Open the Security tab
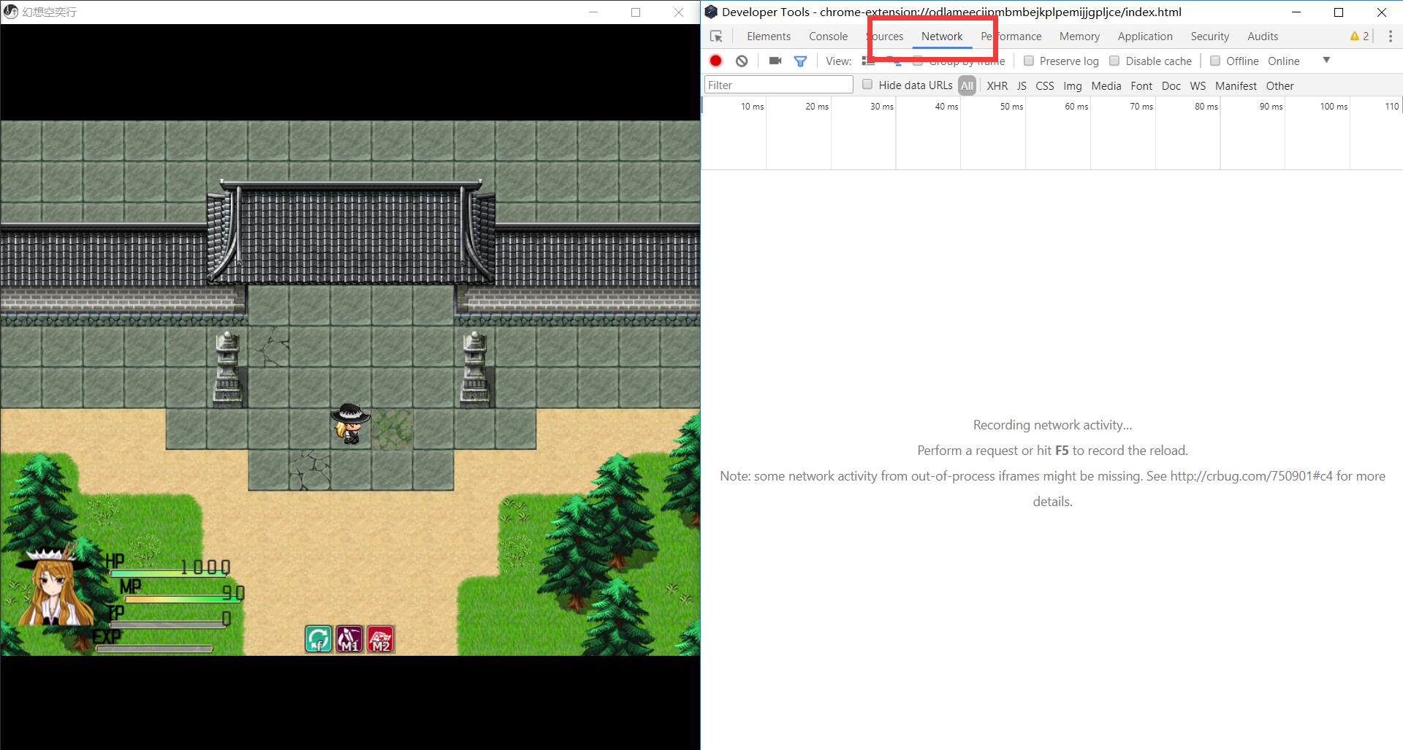1403x750 pixels. pos(1209,37)
